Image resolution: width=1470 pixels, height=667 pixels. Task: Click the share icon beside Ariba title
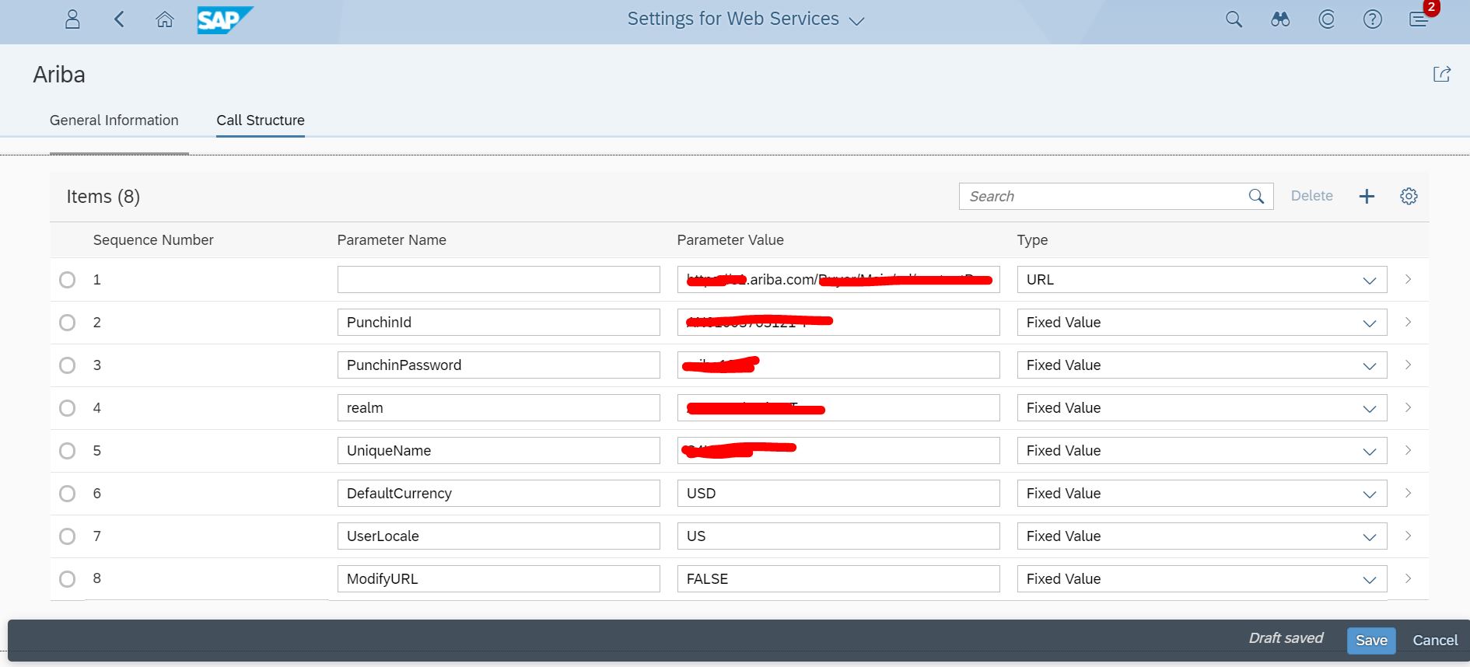[1441, 74]
